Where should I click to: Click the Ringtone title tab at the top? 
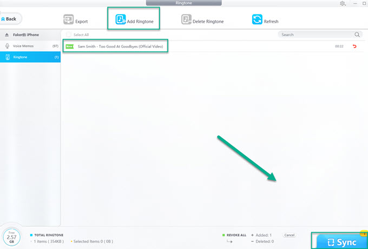coord(184,3)
